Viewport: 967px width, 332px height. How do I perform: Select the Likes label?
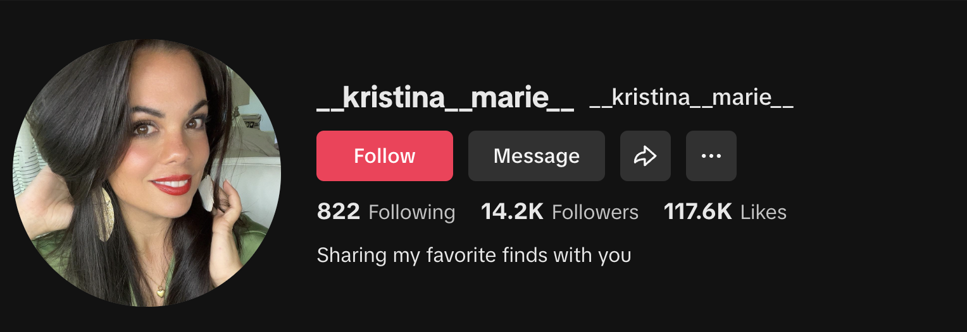[764, 213]
